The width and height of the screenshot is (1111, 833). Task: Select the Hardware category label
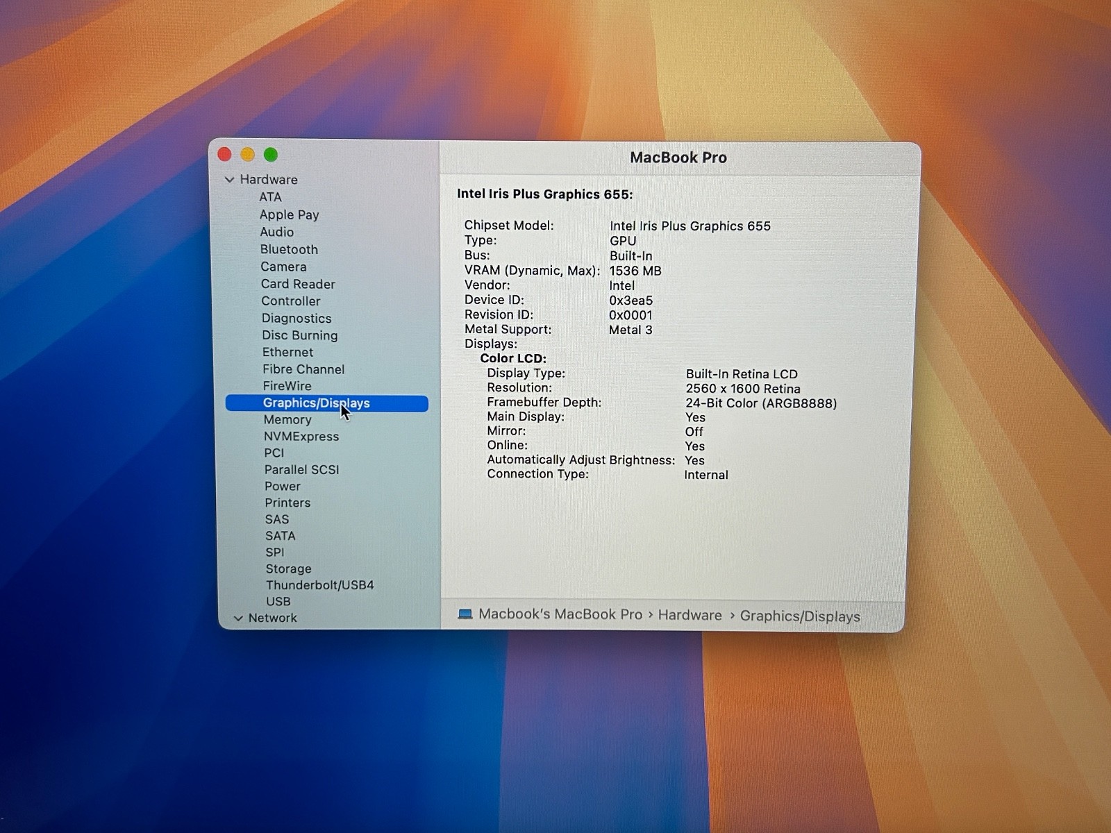click(269, 180)
